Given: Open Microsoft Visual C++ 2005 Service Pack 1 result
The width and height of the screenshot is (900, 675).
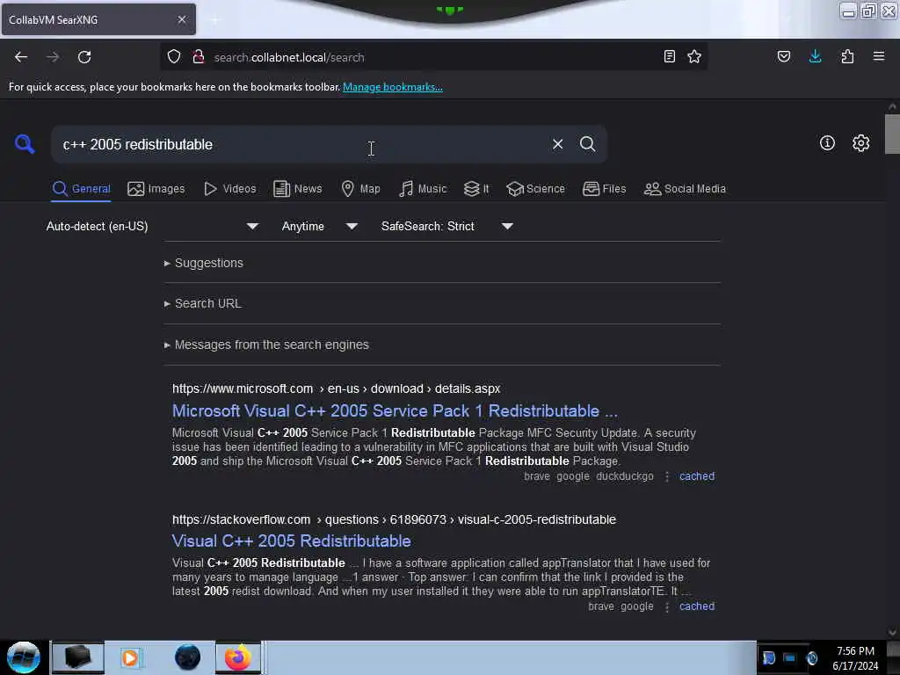Looking at the screenshot, I should (x=395, y=411).
